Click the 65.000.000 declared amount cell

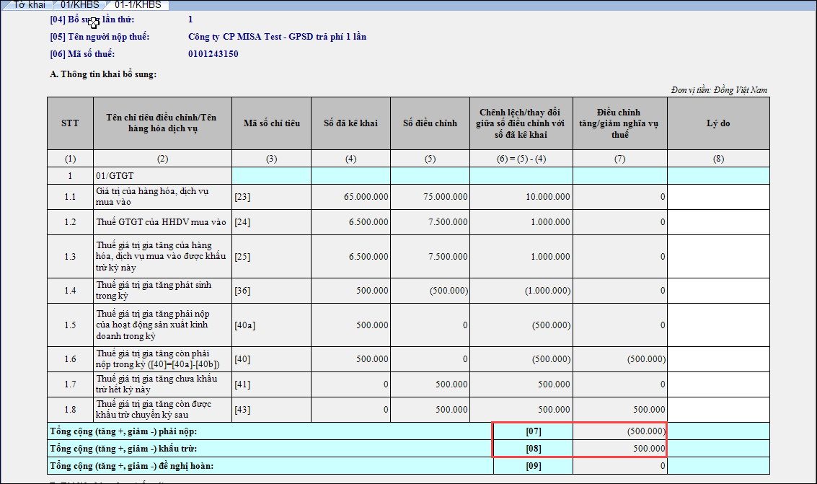(x=350, y=196)
